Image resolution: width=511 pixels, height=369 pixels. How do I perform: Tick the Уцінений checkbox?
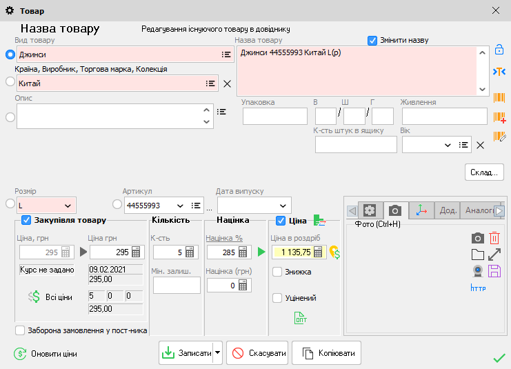tap(277, 298)
